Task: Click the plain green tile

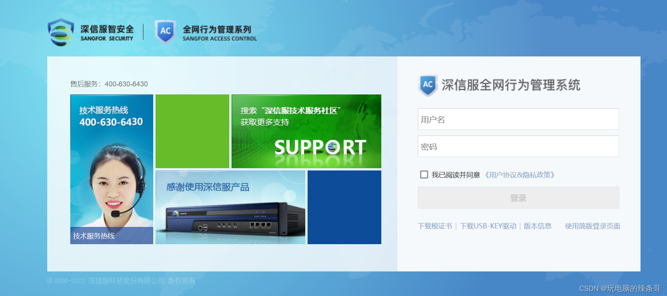Action: (x=192, y=131)
